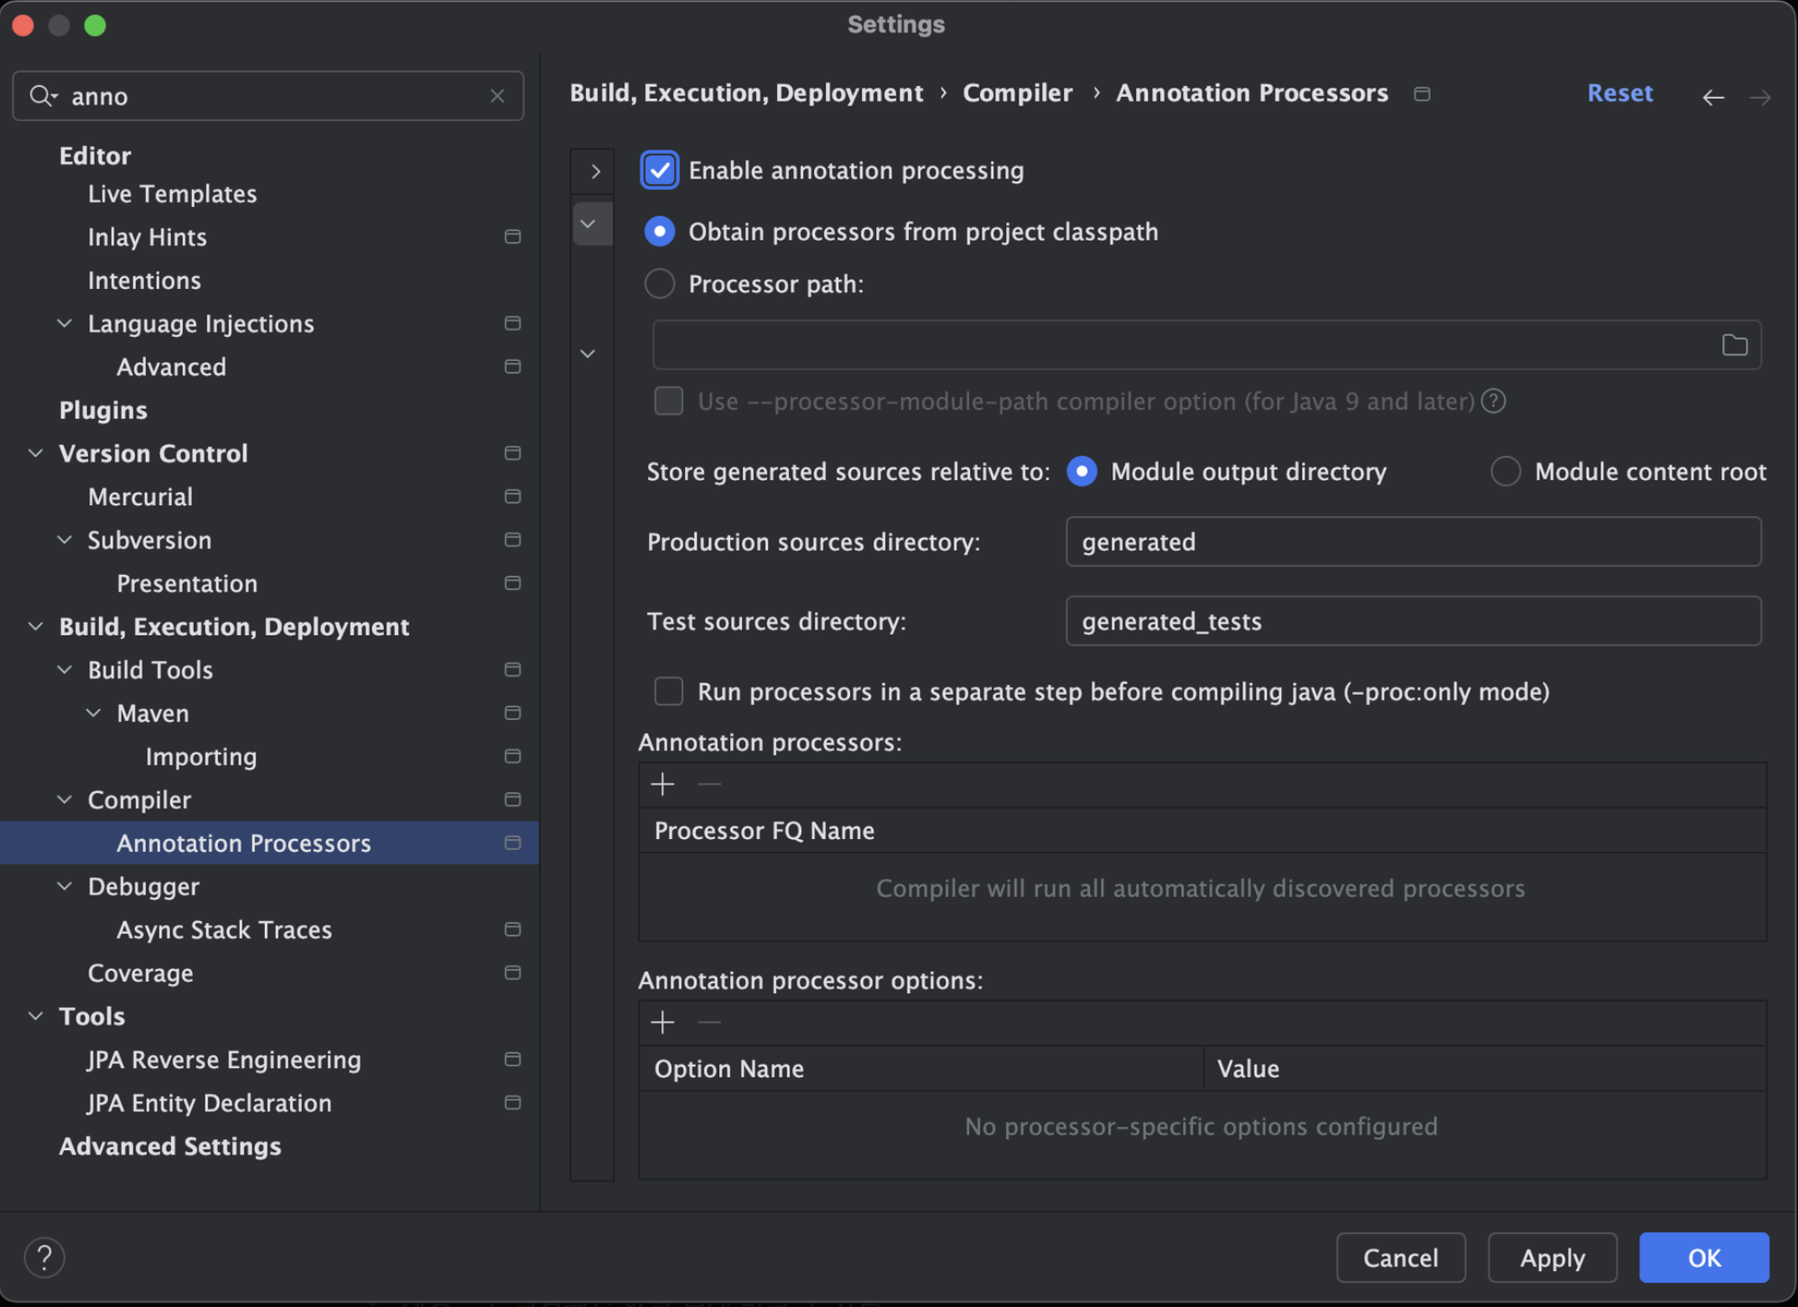The height and width of the screenshot is (1307, 1798).
Task: Click the Reset link
Action: [1619, 93]
